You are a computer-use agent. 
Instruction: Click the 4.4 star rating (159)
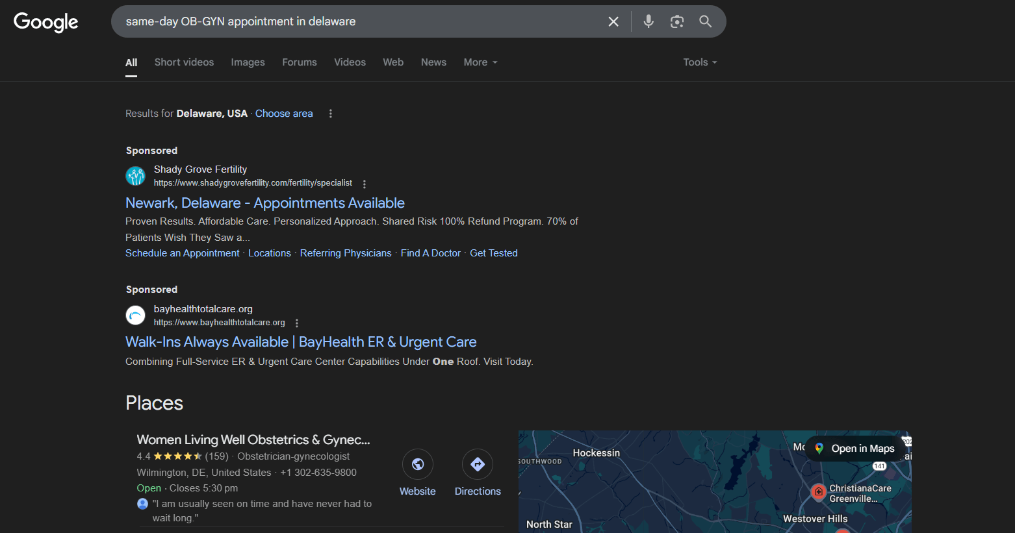pyautogui.click(x=183, y=456)
